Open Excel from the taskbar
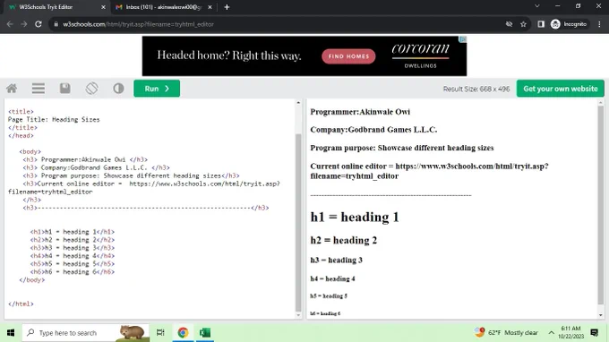 point(205,333)
